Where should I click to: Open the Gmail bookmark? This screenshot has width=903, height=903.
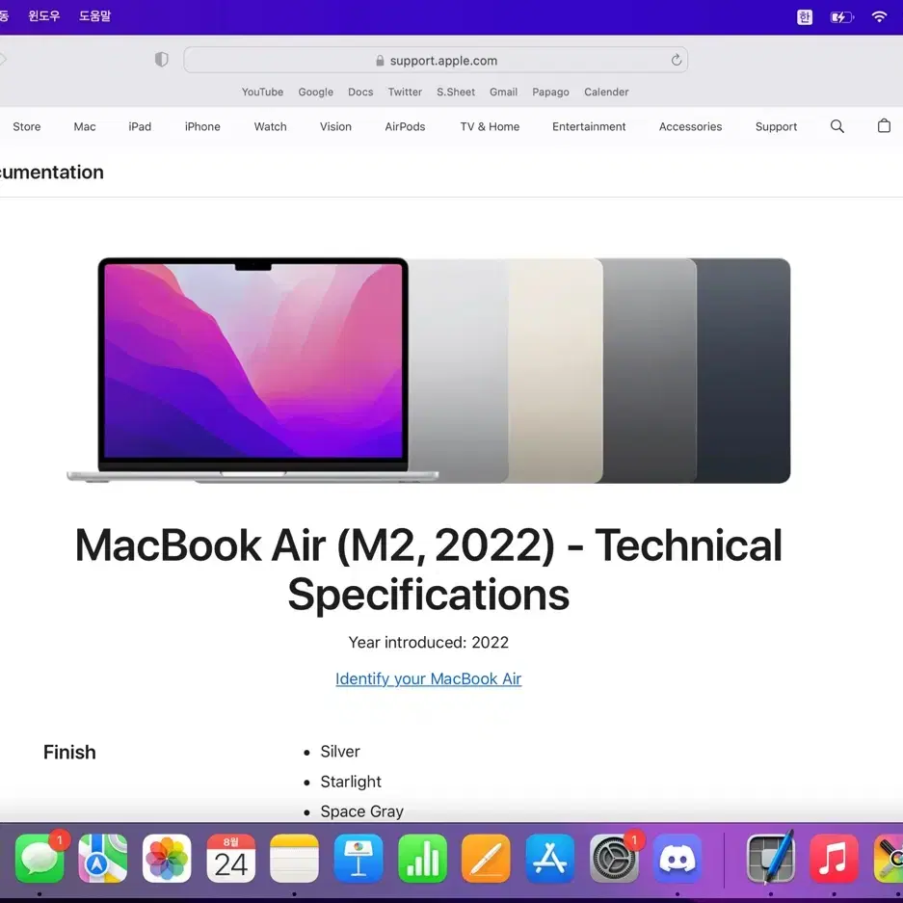tap(503, 92)
